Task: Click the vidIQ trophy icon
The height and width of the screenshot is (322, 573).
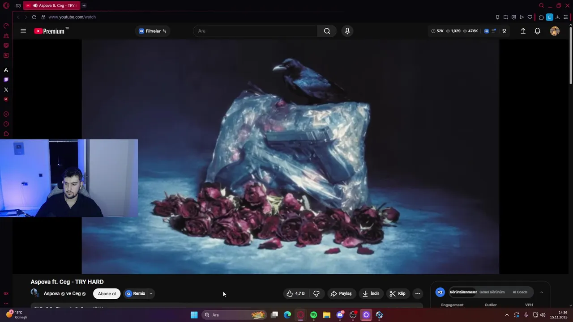Action: click(504, 31)
